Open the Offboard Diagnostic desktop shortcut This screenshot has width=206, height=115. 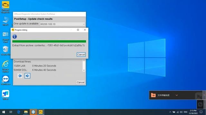click(5, 7)
